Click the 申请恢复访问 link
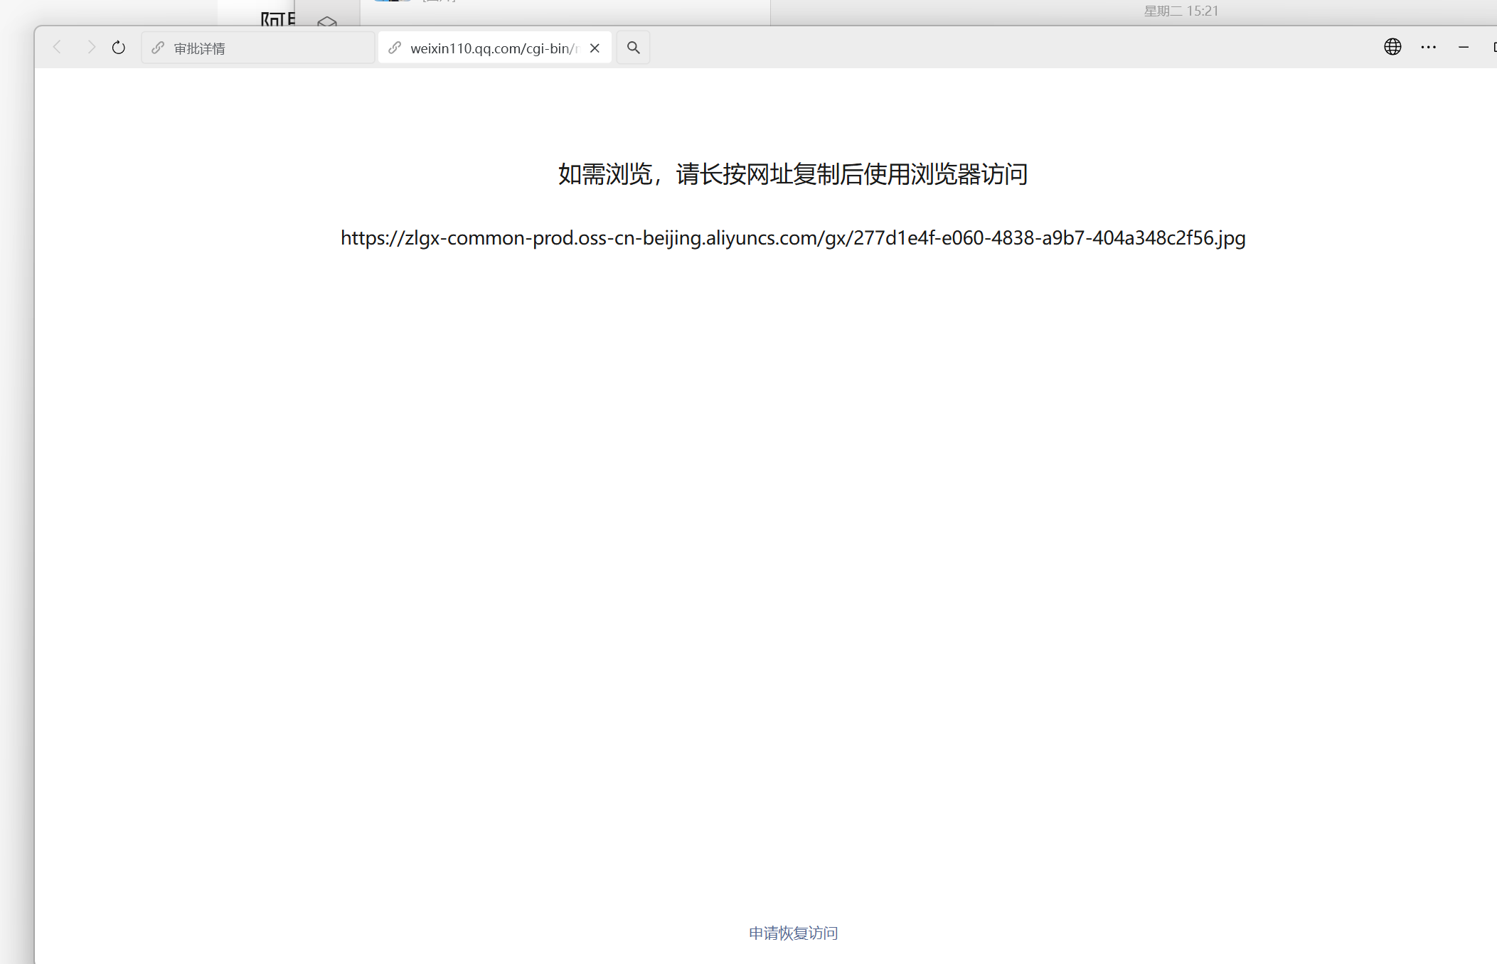 (793, 933)
